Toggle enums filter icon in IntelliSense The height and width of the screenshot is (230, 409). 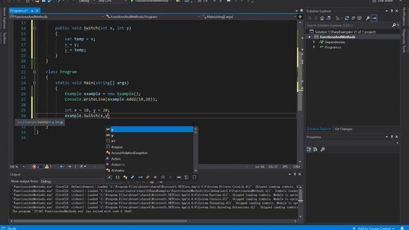pos(148,178)
